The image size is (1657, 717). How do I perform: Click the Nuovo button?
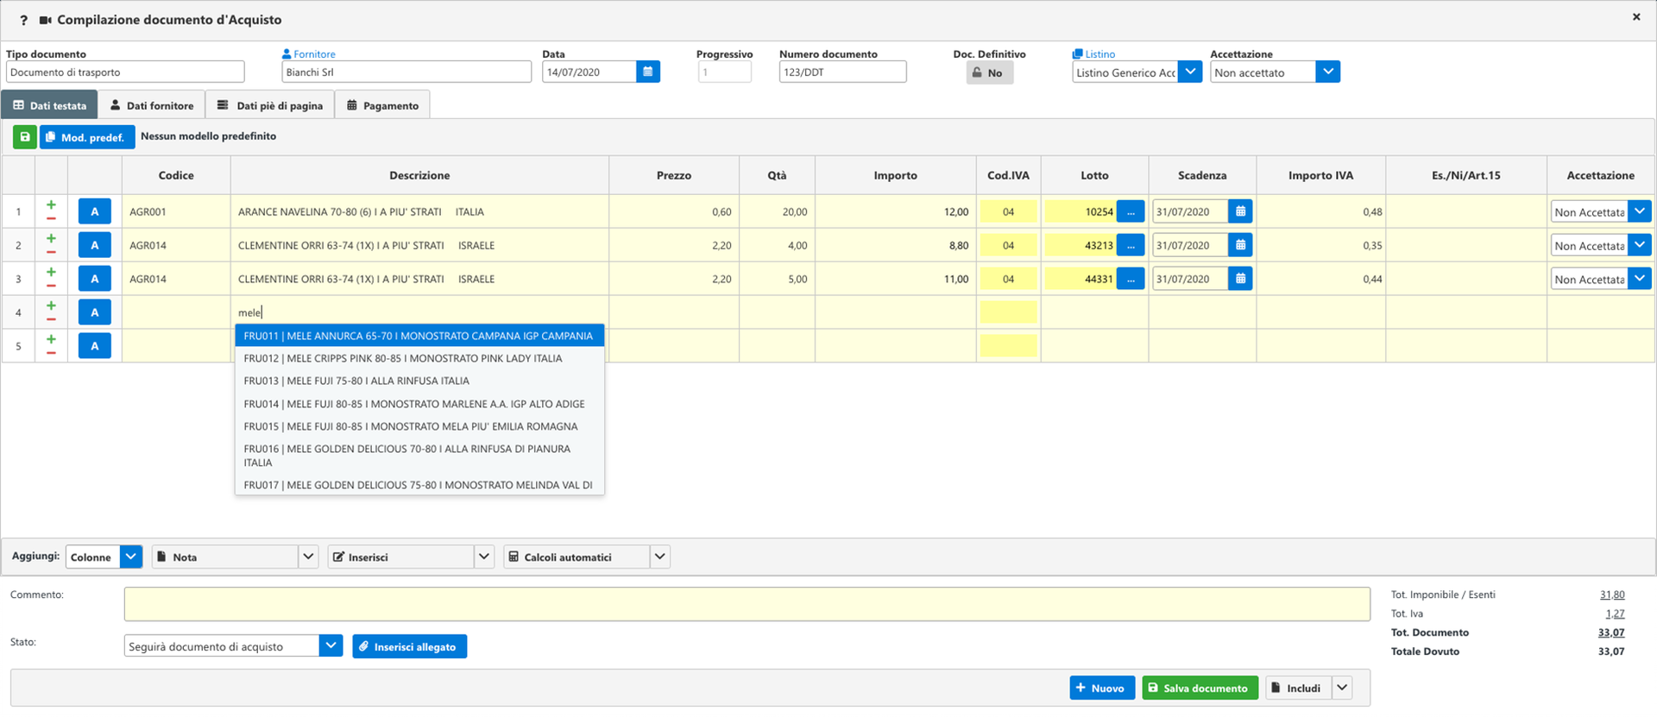1102,688
